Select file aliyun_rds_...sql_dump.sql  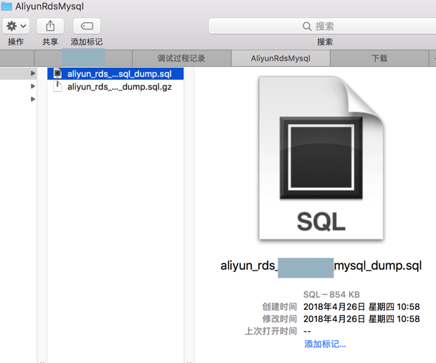pos(115,74)
